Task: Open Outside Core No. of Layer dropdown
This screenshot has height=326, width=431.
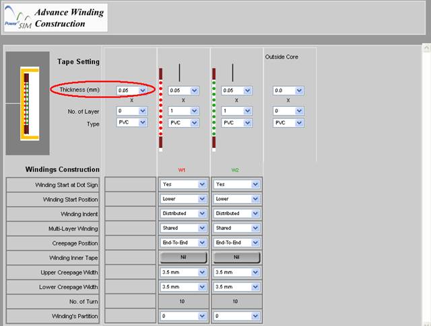Action: pos(288,111)
